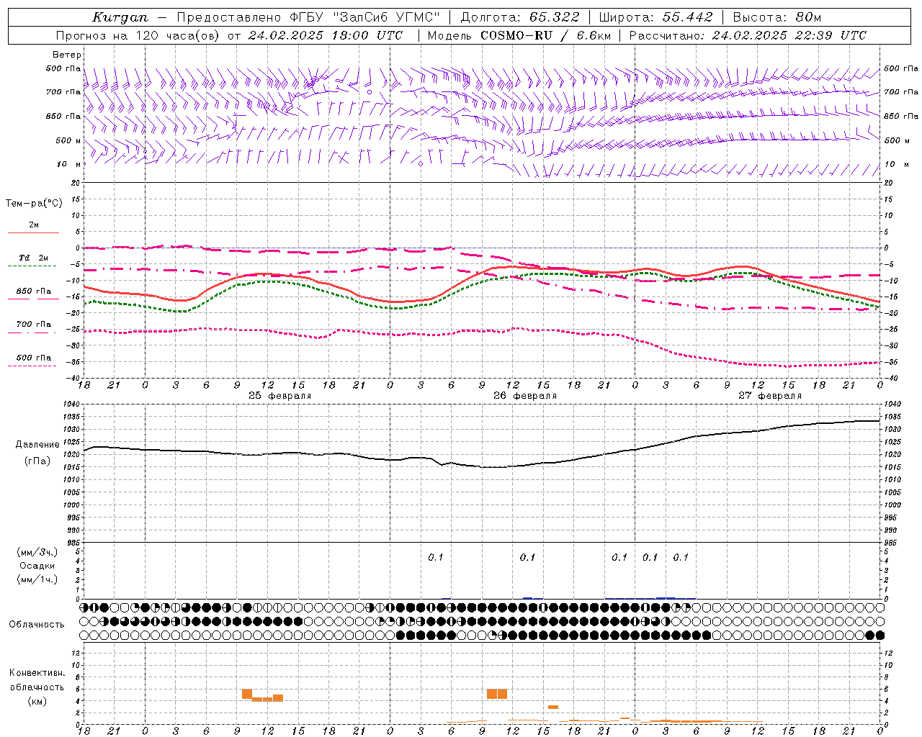This screenshot has width=922, height=737.
Task: Click the "1040" value on left pressure axis
Action: (70, 404)
